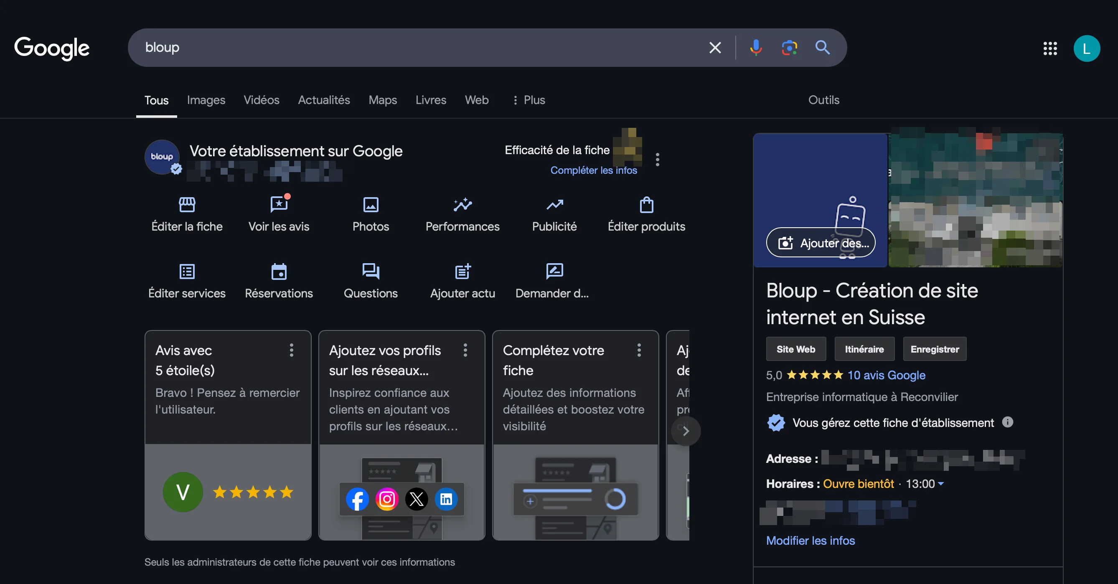Open options on Avis avec 5 étoile(s) card
The image size is (1118, 584).
[x=291, y=350]
